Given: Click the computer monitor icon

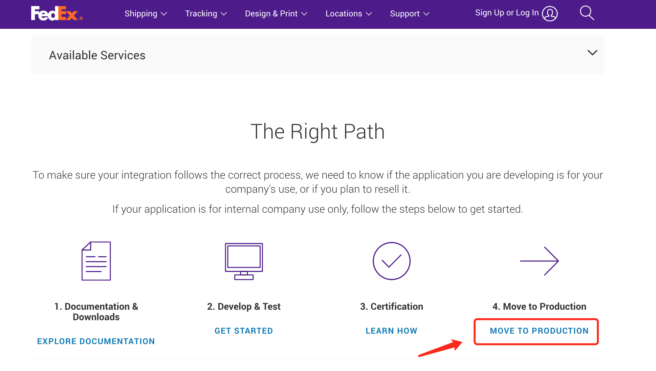Looking at the screenshot, I should coord(244,261).
